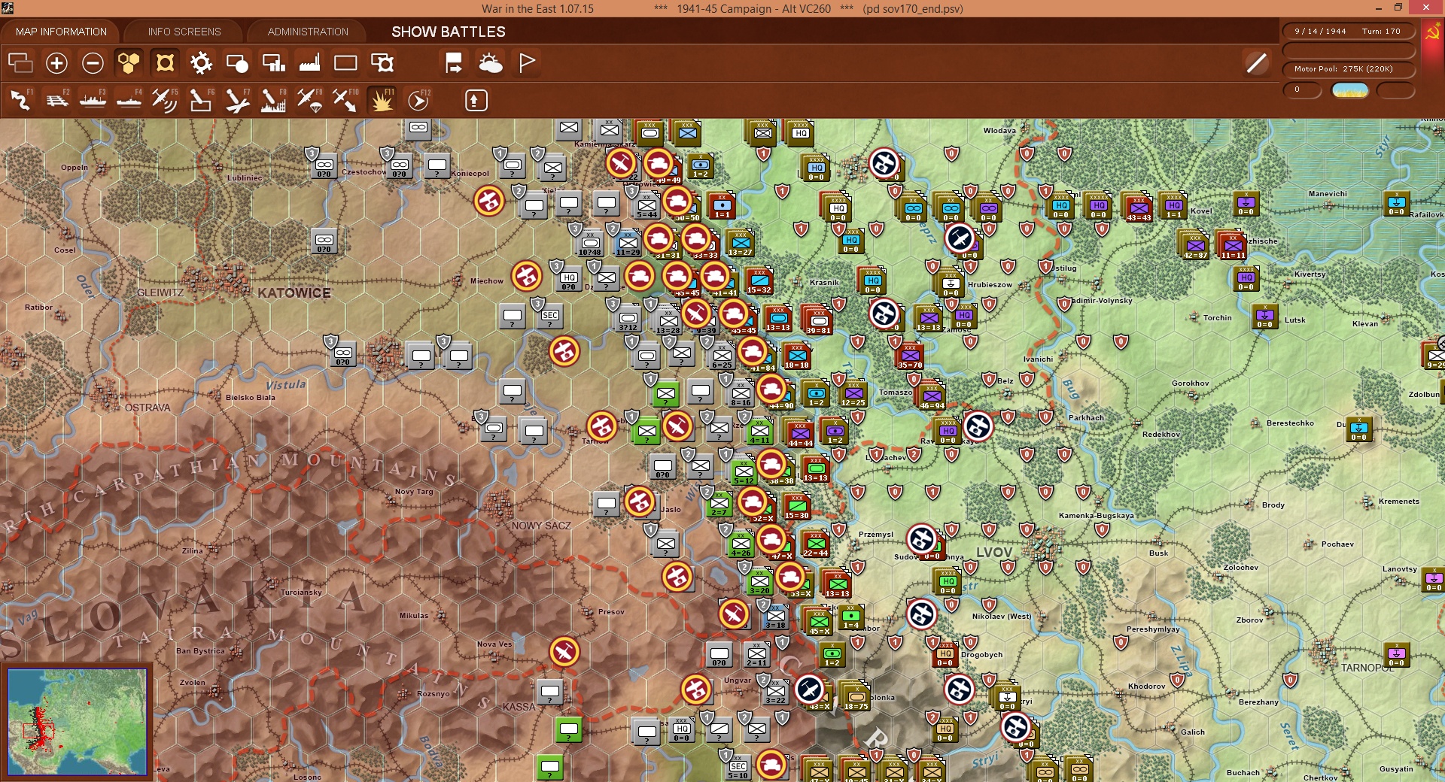Select the 15=32 unit counter

coord(759,279)
